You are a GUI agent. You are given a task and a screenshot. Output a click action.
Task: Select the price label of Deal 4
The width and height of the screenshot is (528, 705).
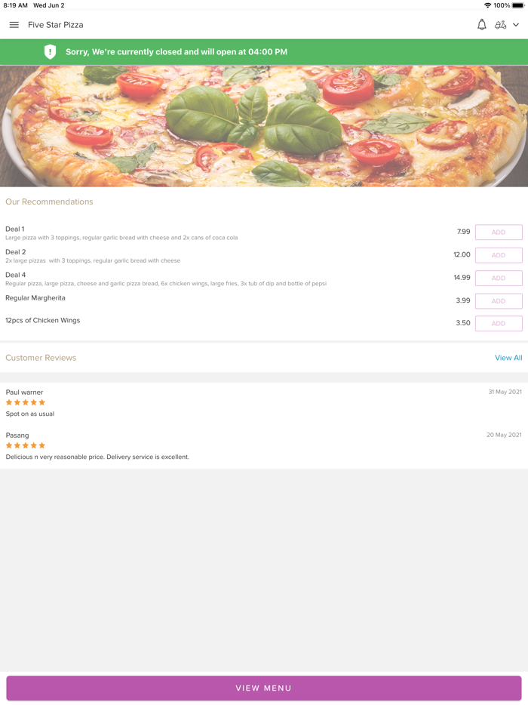point(461,277)
